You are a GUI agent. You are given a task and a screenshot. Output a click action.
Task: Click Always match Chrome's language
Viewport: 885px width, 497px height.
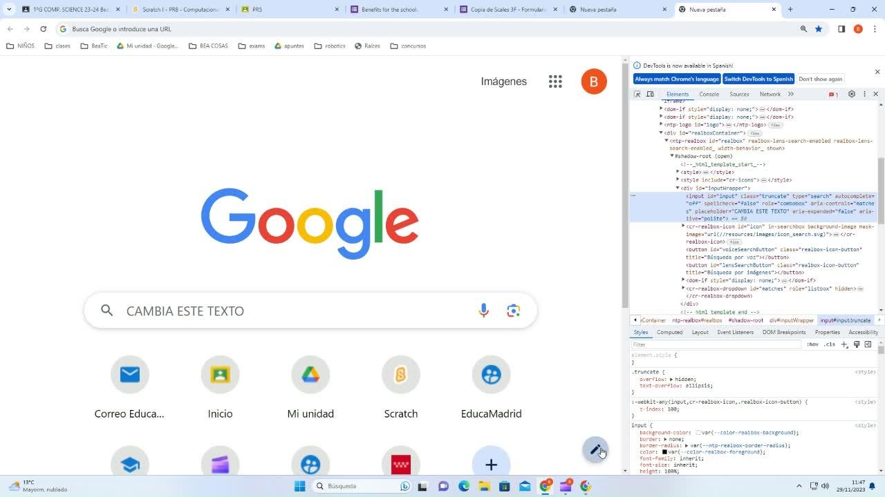(677, 79)
